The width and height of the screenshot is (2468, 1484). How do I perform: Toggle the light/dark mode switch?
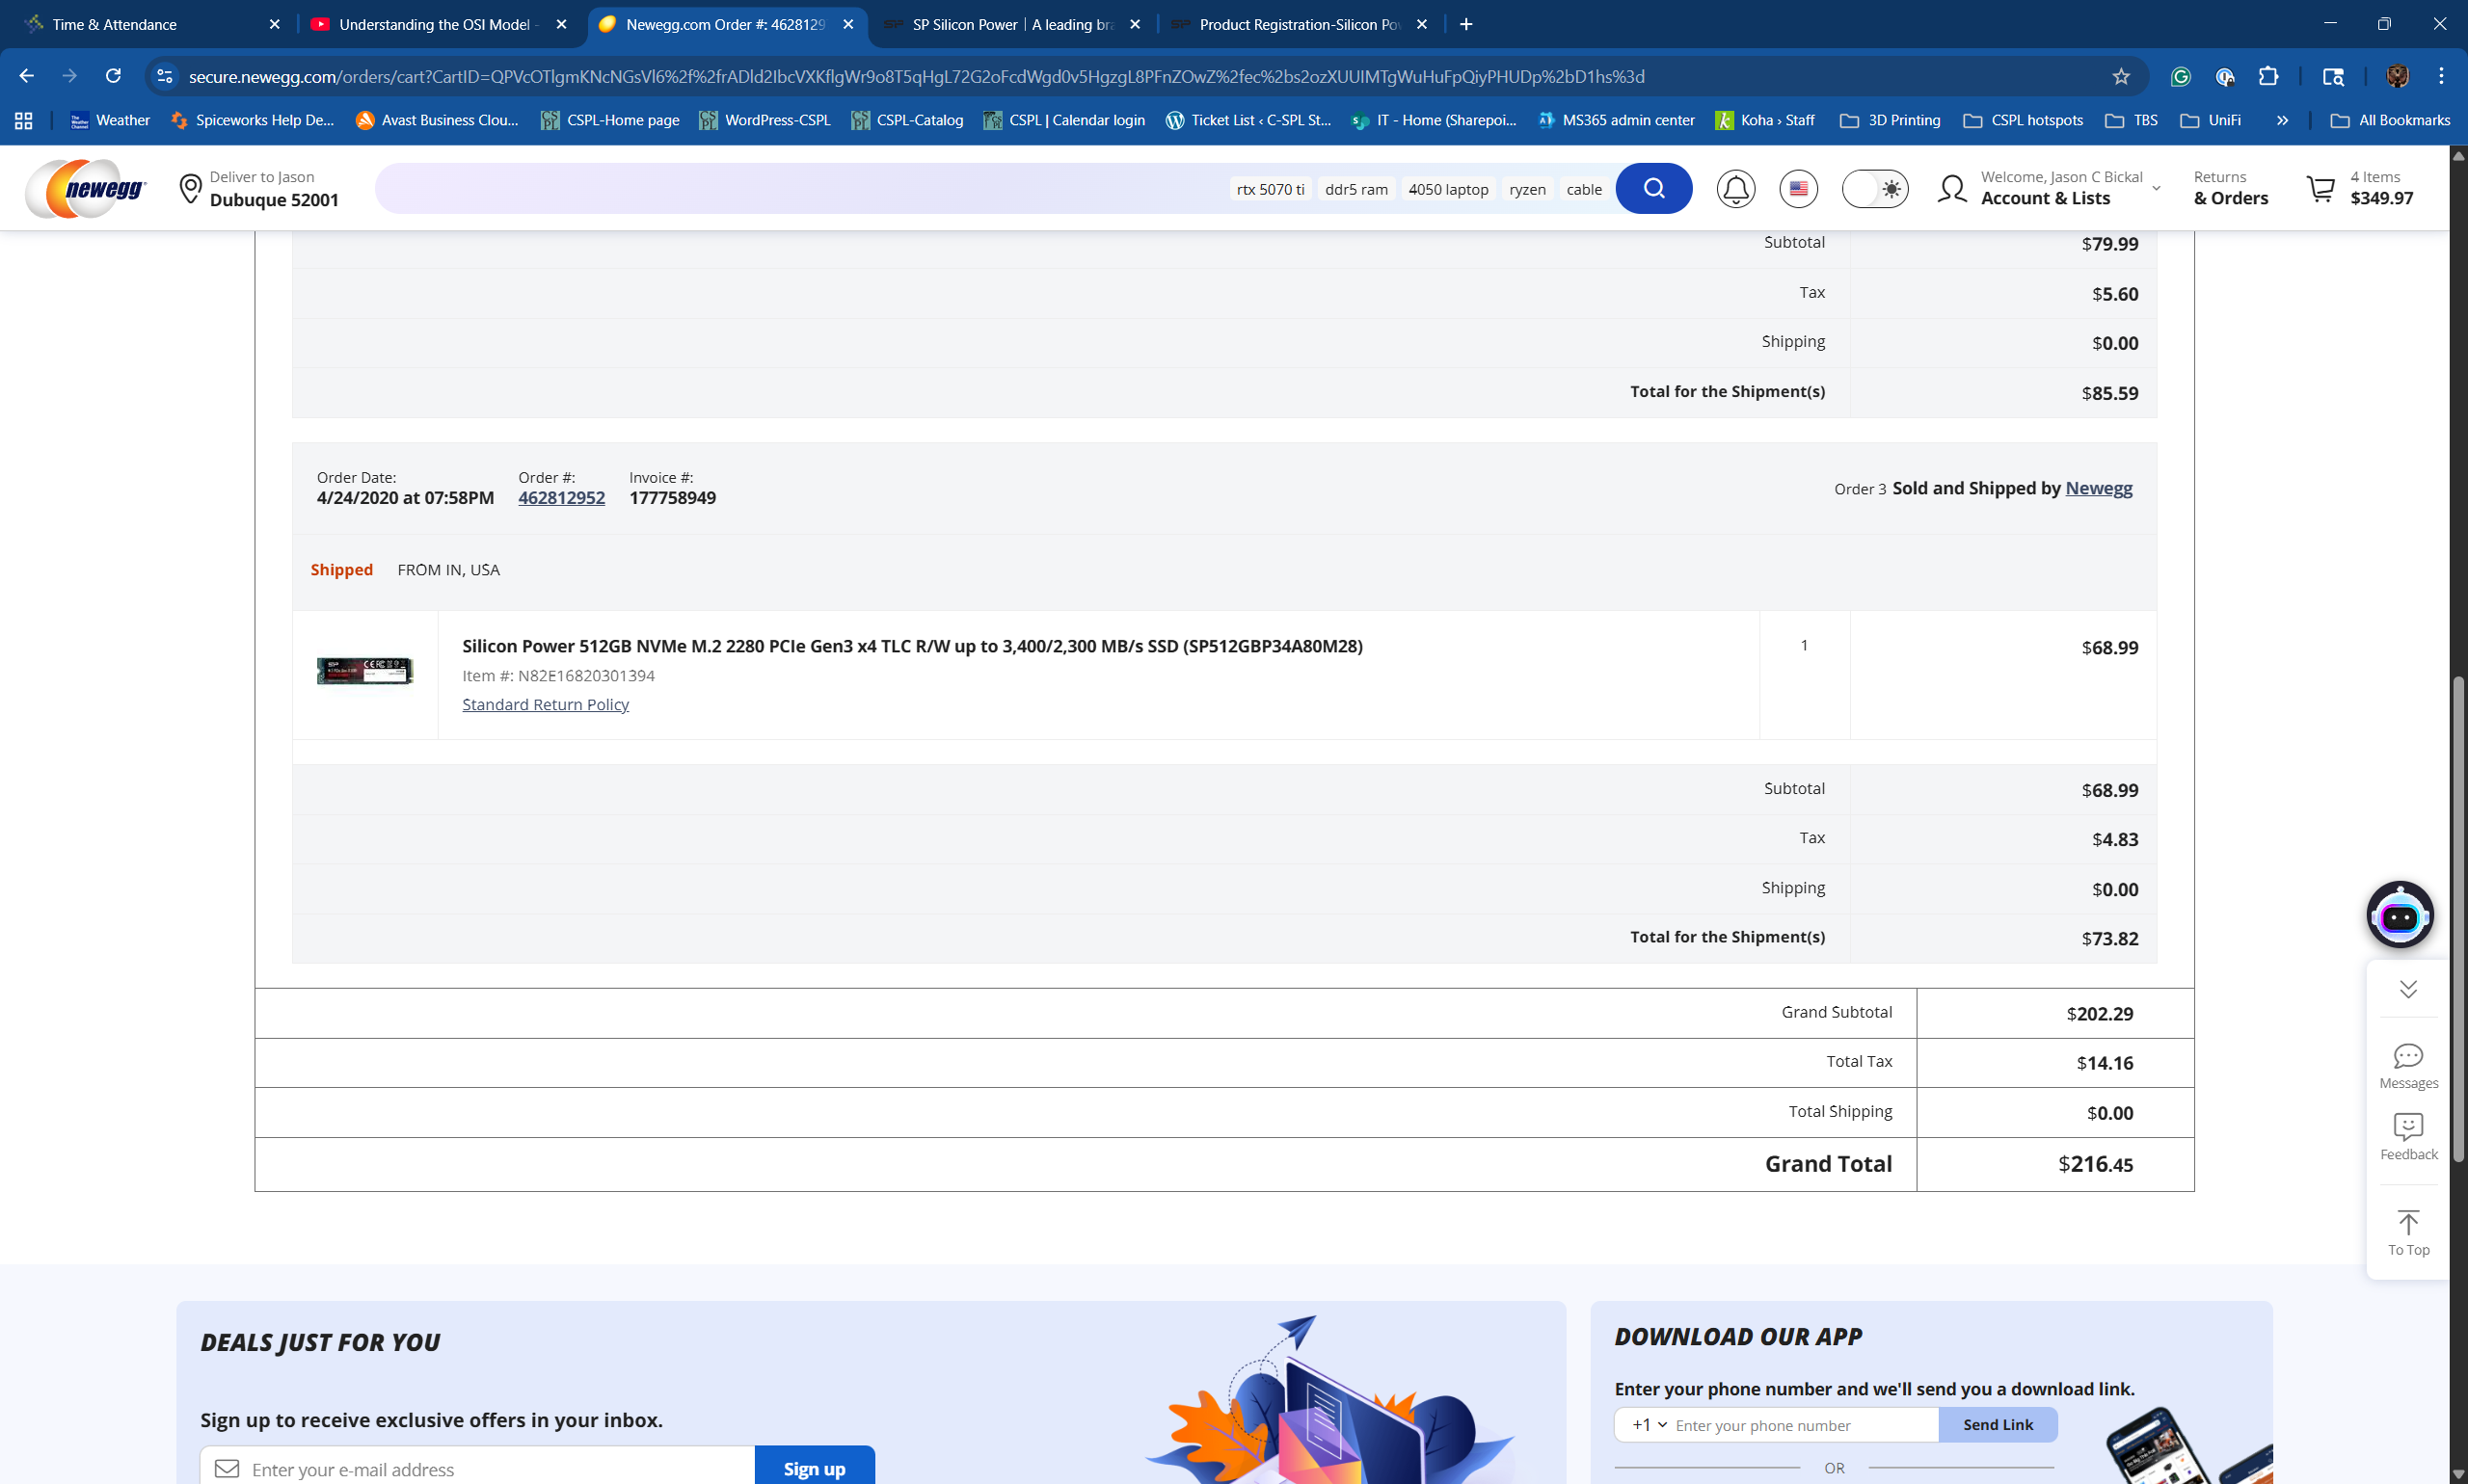(x=1874, y=188)
